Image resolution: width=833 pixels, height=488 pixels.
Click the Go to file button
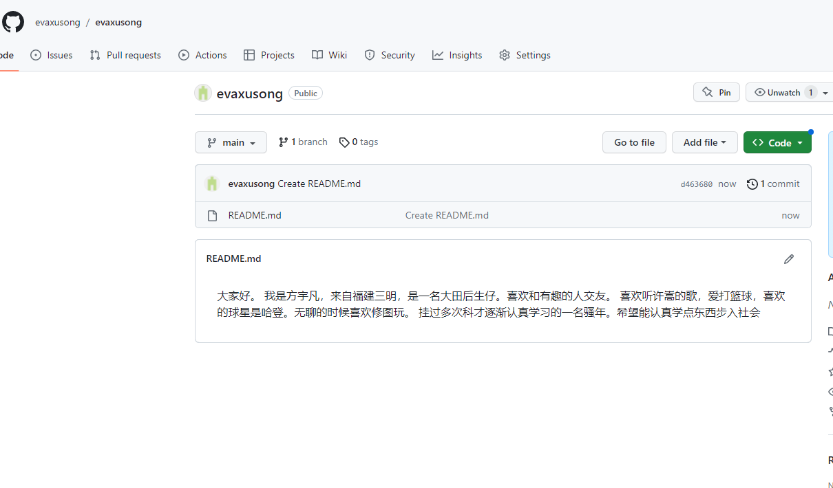click(x=634, y=142)
